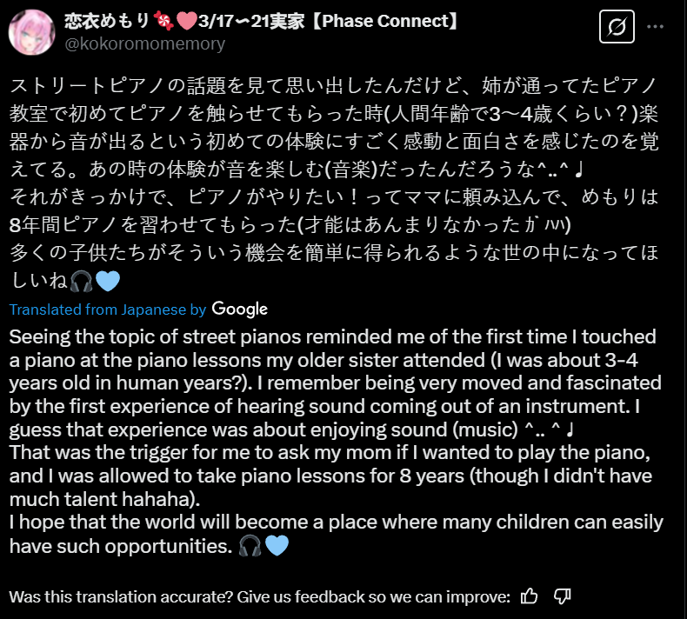
Task: Click the thumbs down feedback icon
Action: [x=562, y=596]
